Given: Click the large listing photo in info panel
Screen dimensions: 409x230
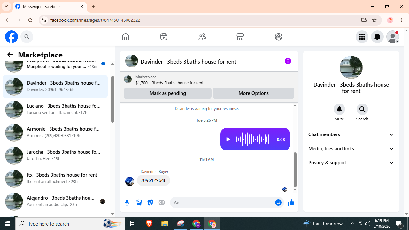Looking at the screenshot, I should pos(351,67).
